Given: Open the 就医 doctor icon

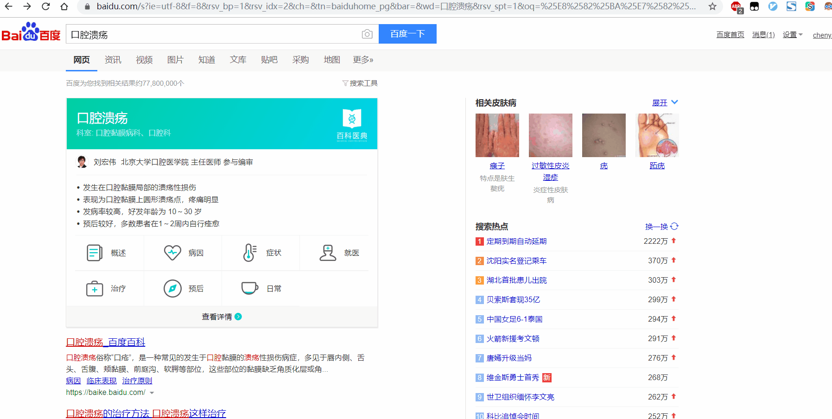Looking at the screenshot, I should click(328, 253).
